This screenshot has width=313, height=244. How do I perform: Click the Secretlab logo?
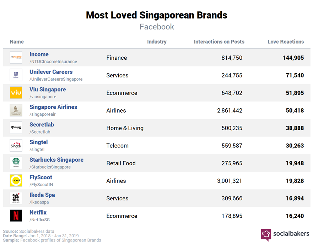click(16, 128)
